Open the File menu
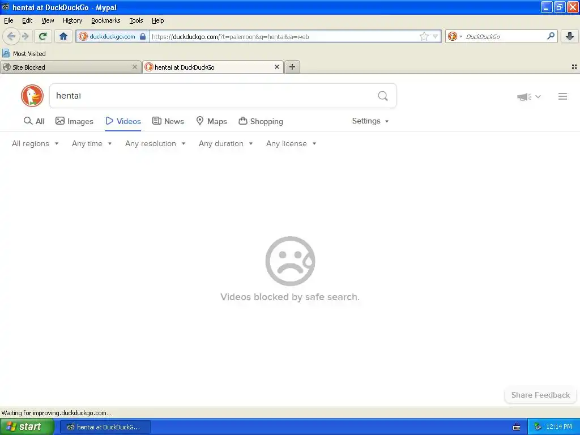The width and height of the screenshot is (580, 435). (8, 20)
